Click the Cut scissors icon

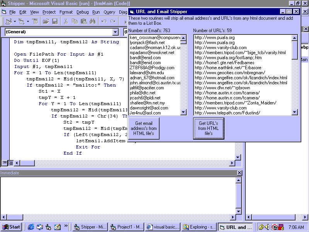(x=66, y=21)
